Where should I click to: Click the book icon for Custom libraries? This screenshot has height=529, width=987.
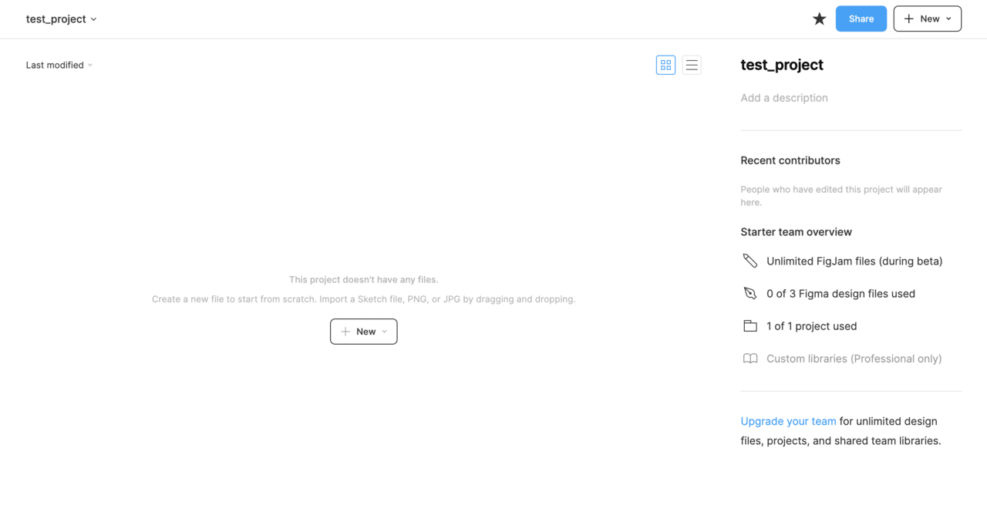[750, 359]
